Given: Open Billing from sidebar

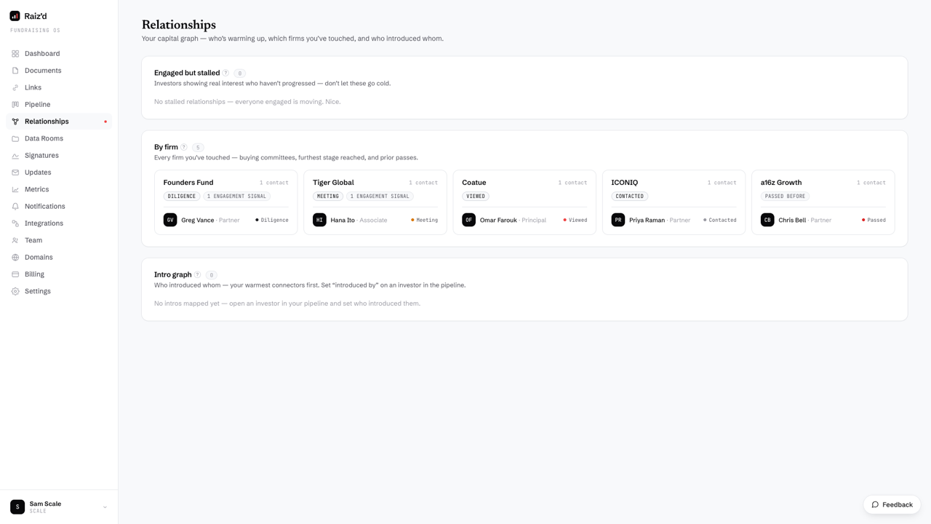Looking at the screenshot, I should (59, 274).
